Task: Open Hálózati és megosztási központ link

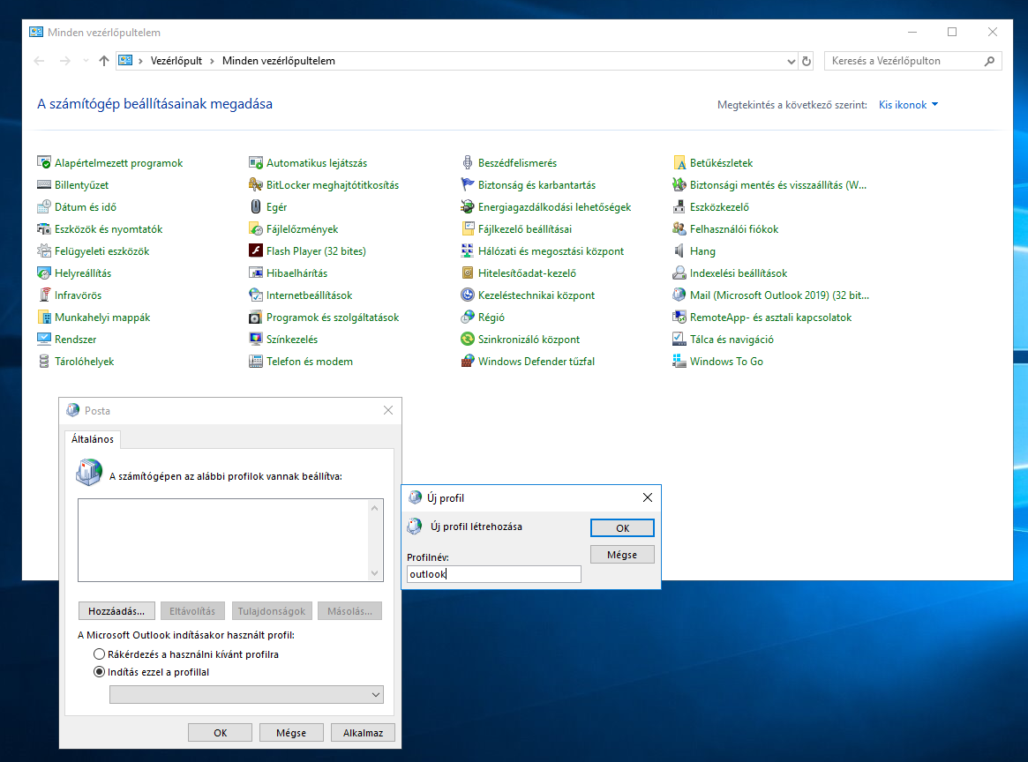Action: coord(551,251)
